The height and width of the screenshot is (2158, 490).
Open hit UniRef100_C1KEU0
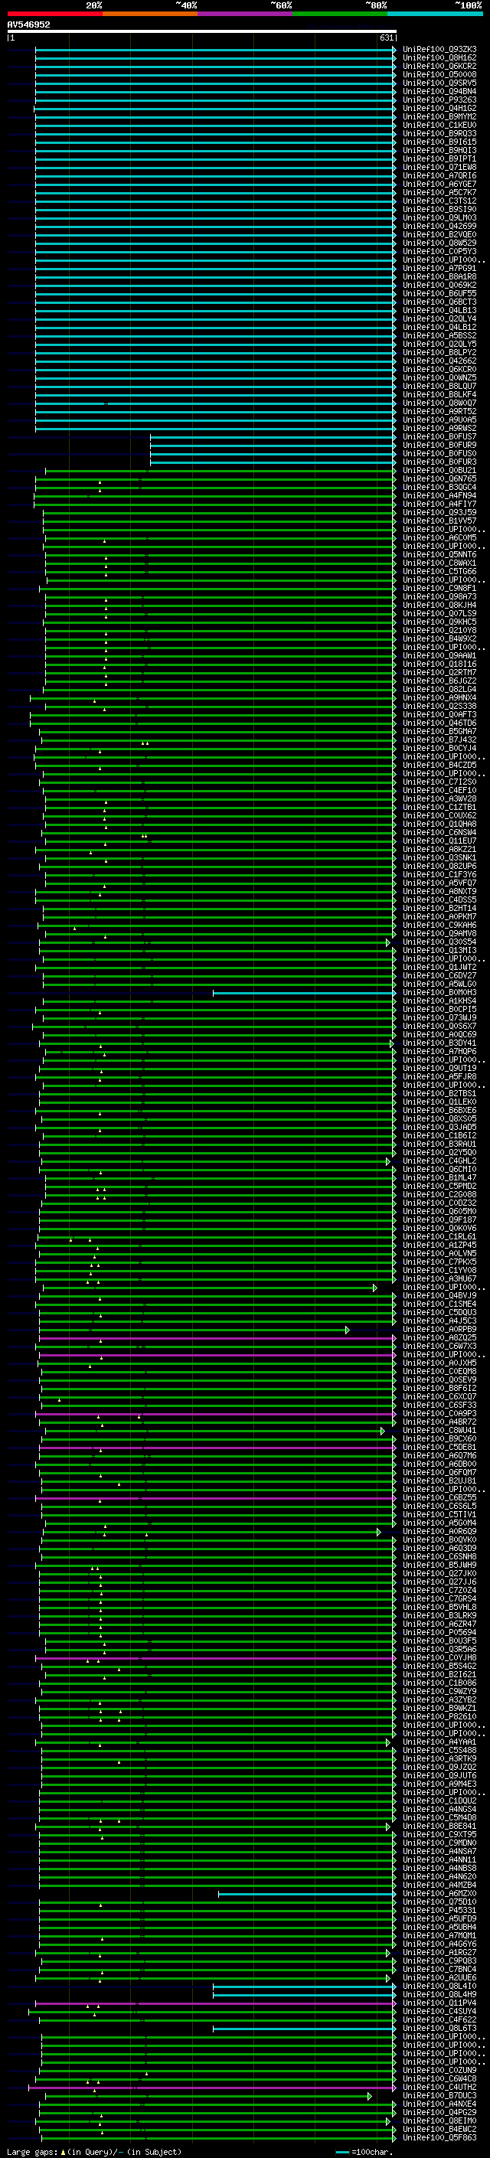(439, 125)
